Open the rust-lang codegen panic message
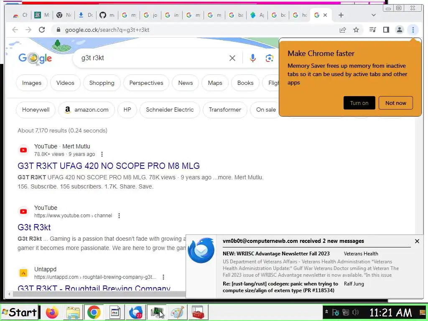The image size is (428, 321). [280, 287]
